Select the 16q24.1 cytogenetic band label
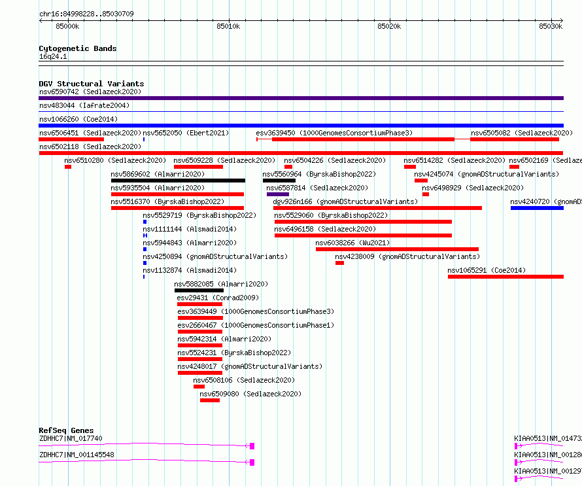 pyautogui.click(x=53, y=56)
